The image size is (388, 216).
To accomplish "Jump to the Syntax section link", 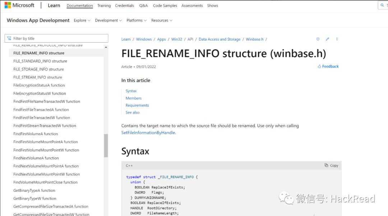I will 131,91.
